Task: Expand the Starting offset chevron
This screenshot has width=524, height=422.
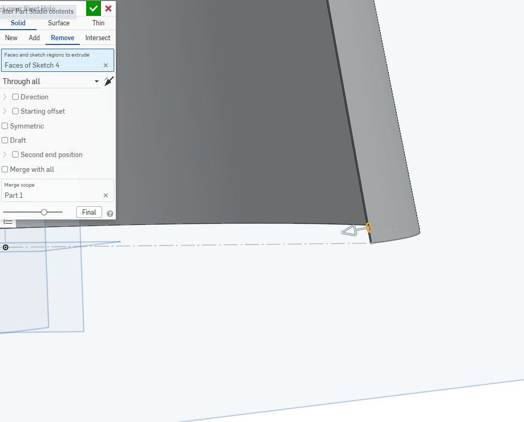Action: (5, 111)
